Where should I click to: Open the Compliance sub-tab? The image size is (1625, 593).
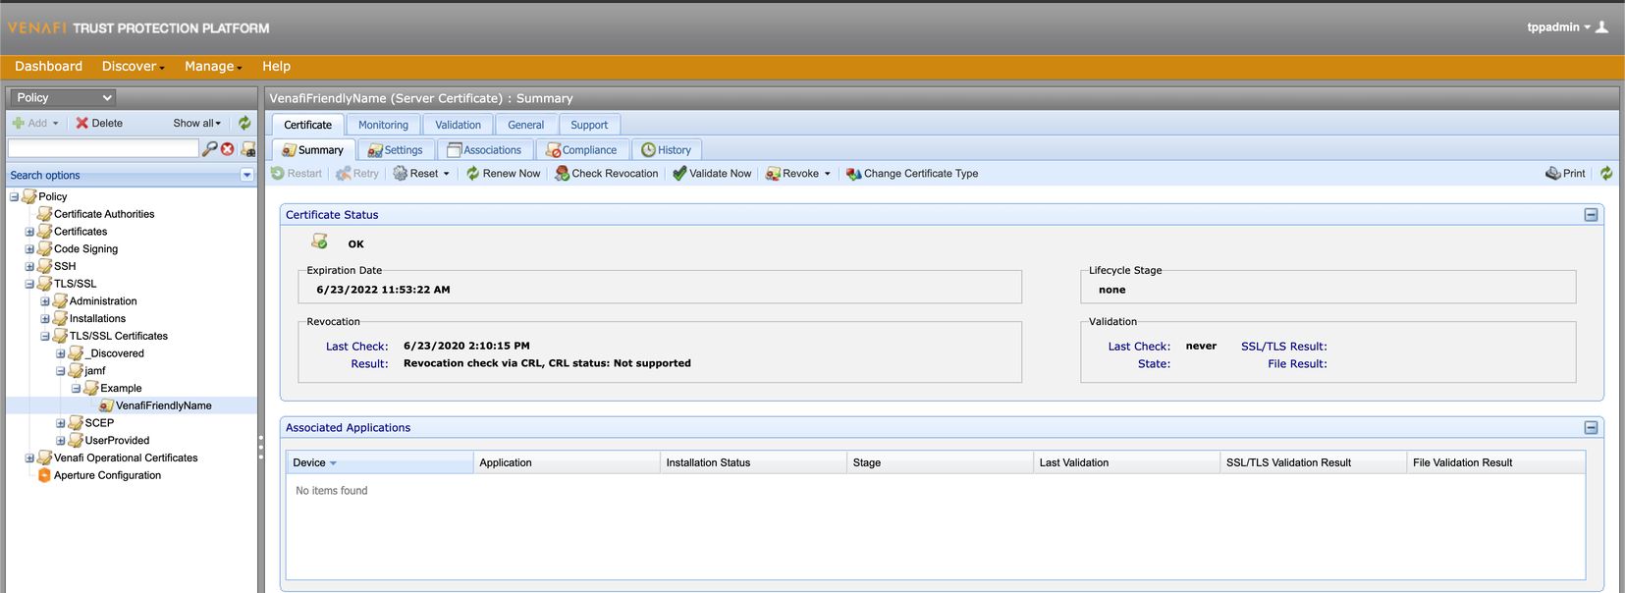pos(581,150)
